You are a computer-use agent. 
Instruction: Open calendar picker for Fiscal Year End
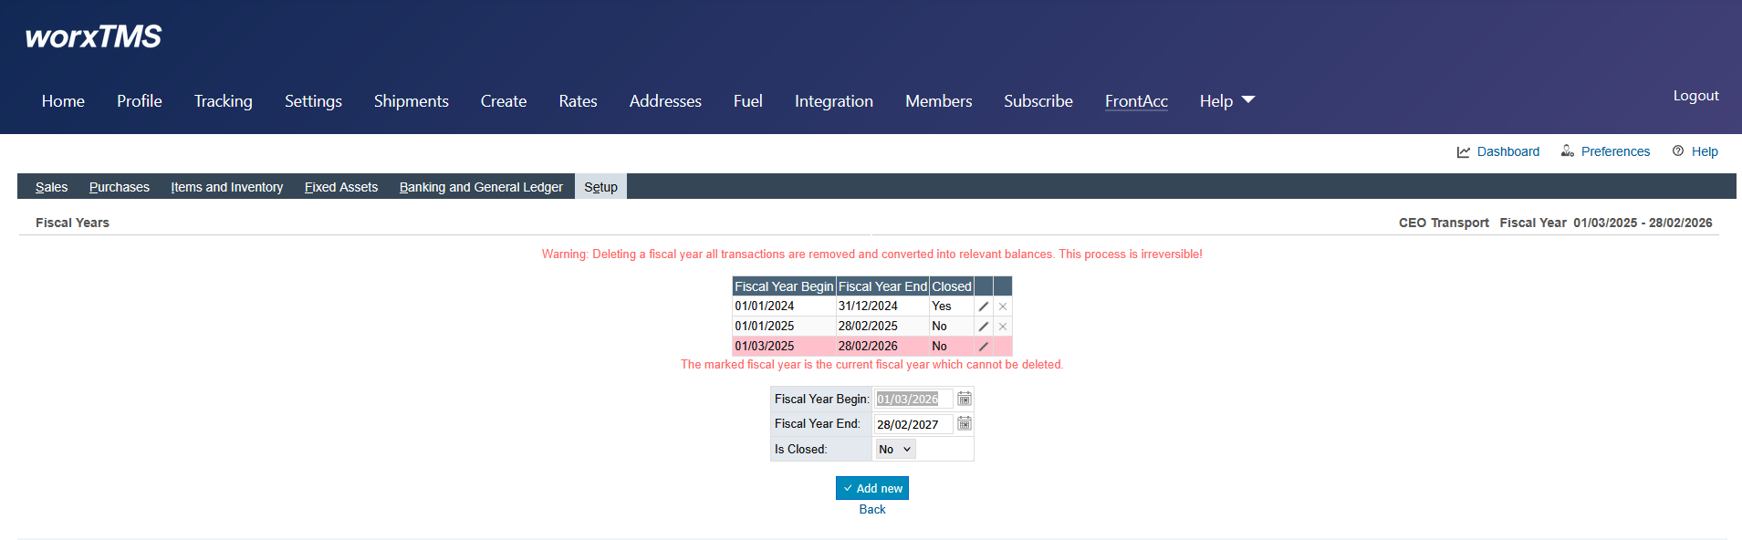tap(964, 423)
